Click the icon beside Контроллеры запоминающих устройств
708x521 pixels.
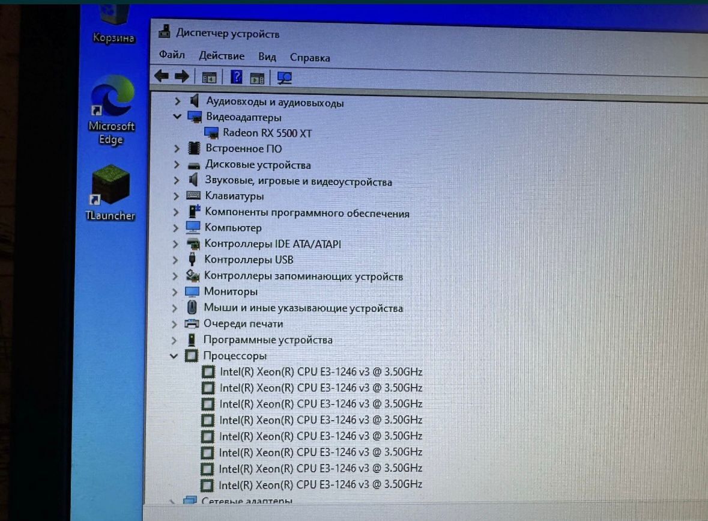[x=193, y=275]
